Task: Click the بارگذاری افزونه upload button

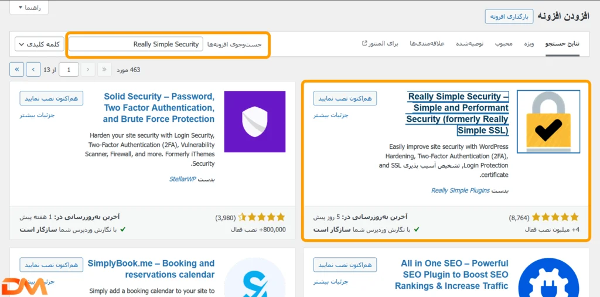Action: [x=509, y=16]
